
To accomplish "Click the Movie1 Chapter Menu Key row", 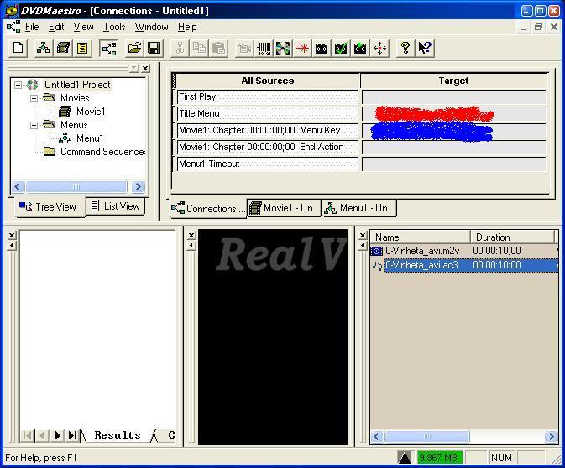I will [267, 130].
